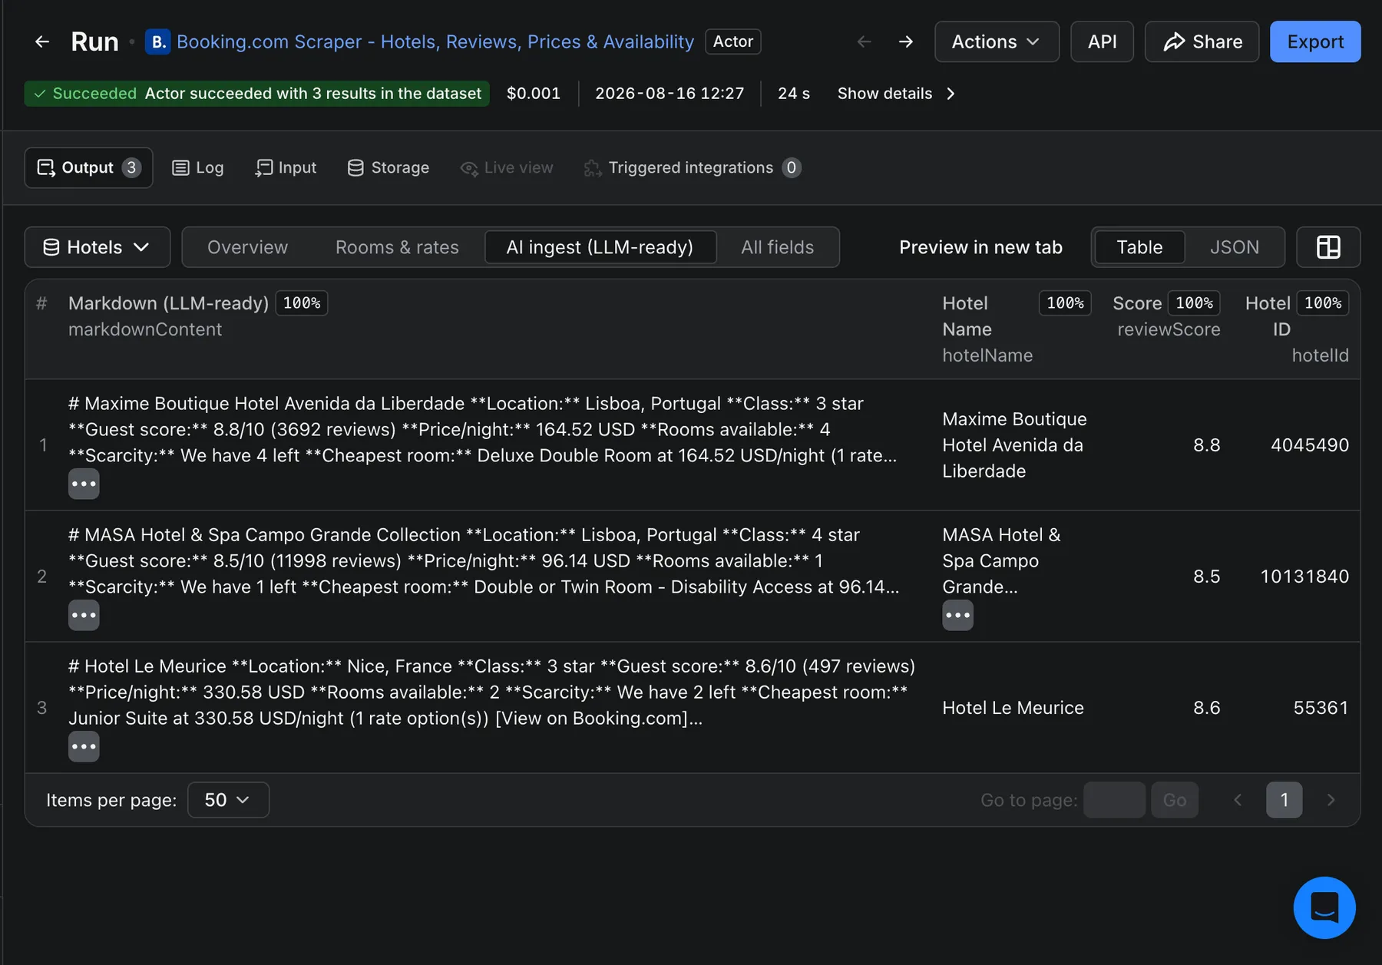The width and height of the screenshot is (1382, 965).
Task: Open the Hotels dataset dropdown
Action: (98, 247)
